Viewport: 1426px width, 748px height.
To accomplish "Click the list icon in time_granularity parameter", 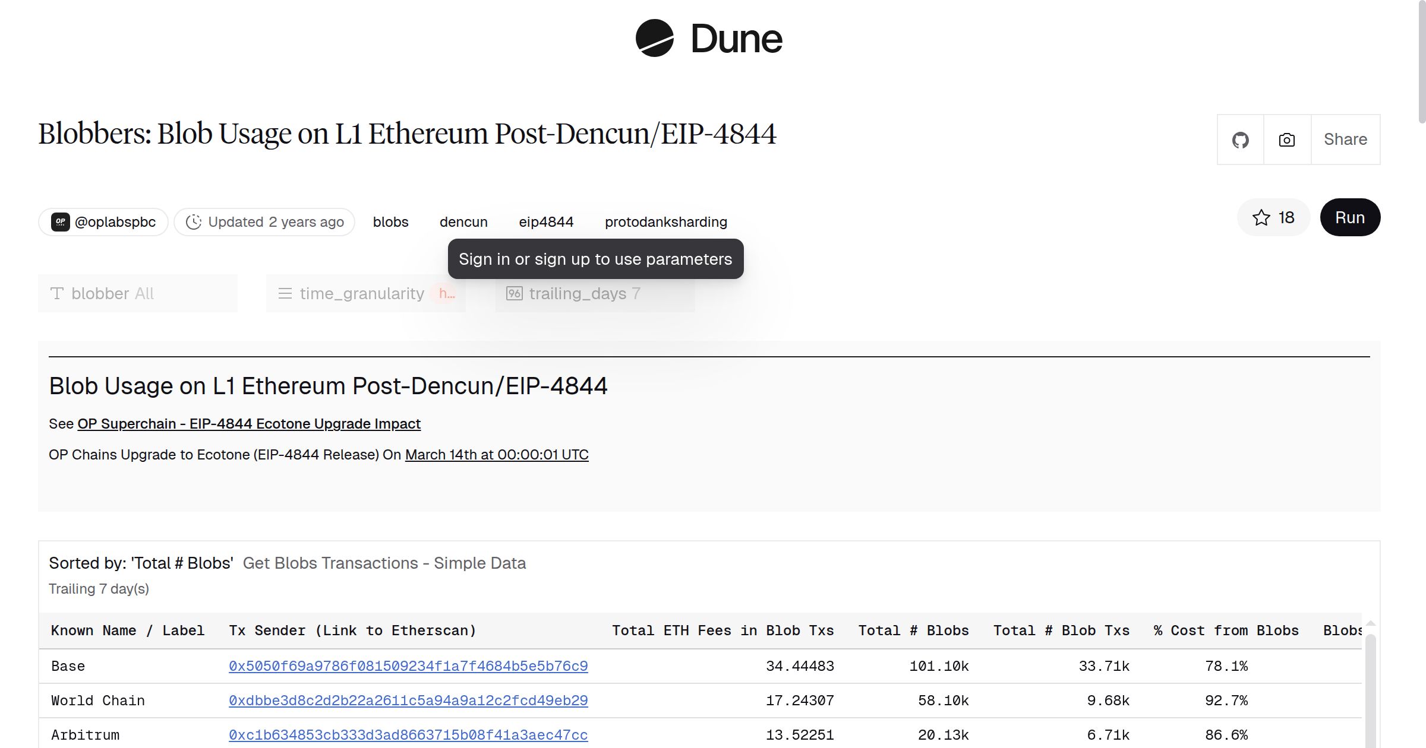I will pyautogui.click(x=285, y=293).
